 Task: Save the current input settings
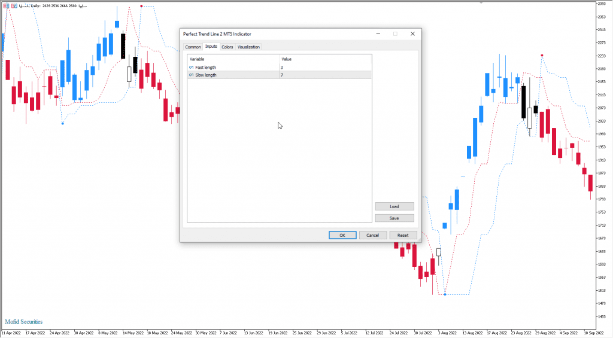coord(394,218)
